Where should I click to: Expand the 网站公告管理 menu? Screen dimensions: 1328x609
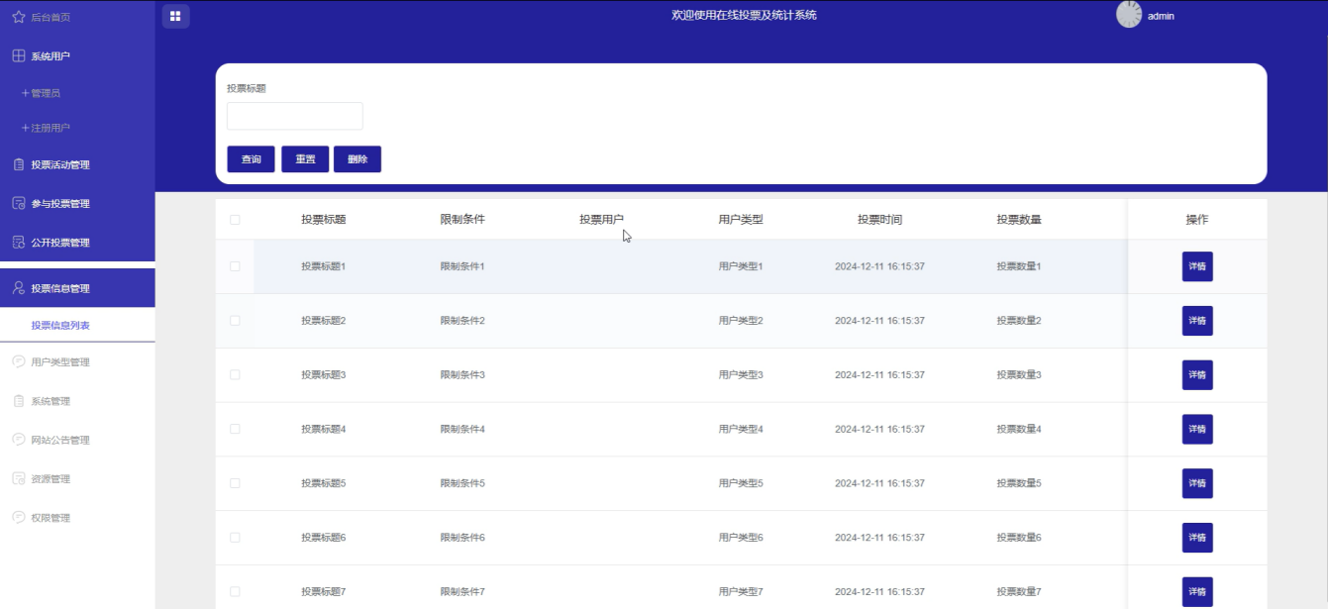[x=77, y=440]
